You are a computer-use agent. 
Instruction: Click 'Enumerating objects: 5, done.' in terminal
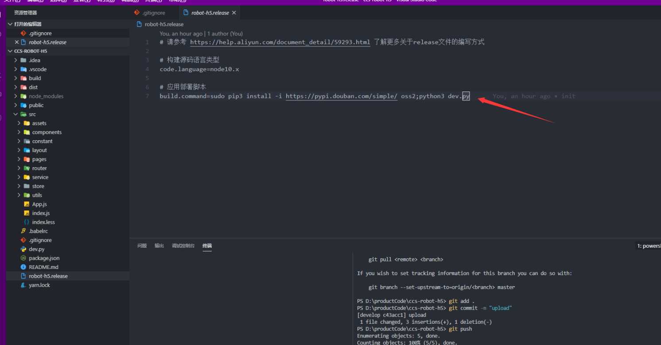point(399,336)
